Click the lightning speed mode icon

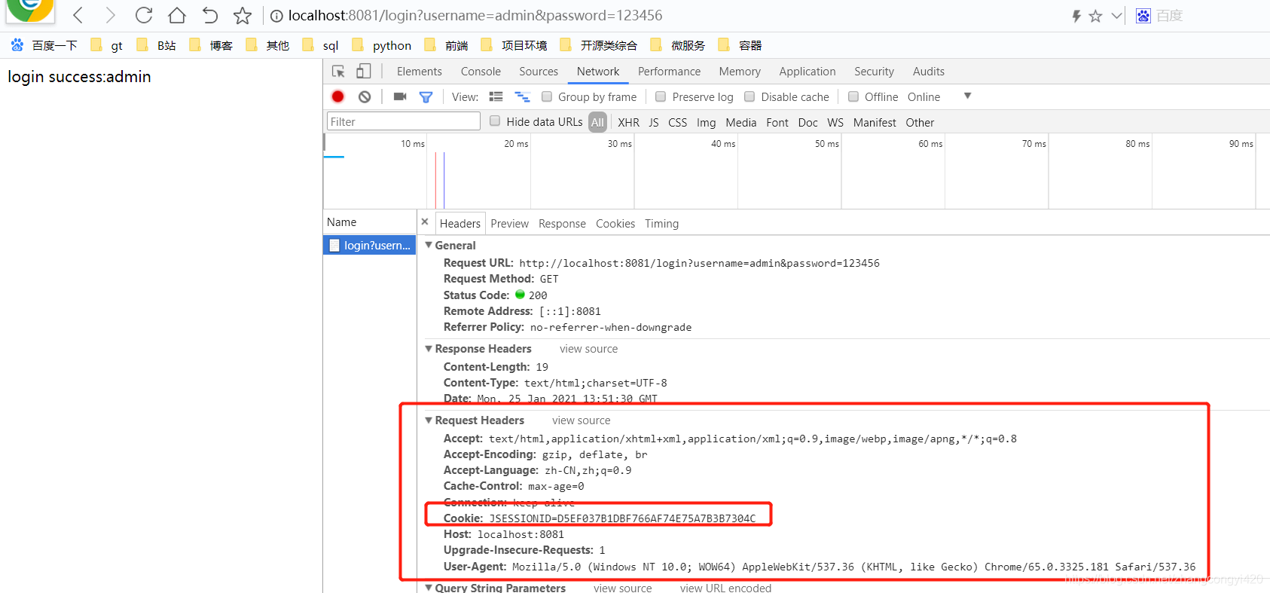click(1076, 16)
